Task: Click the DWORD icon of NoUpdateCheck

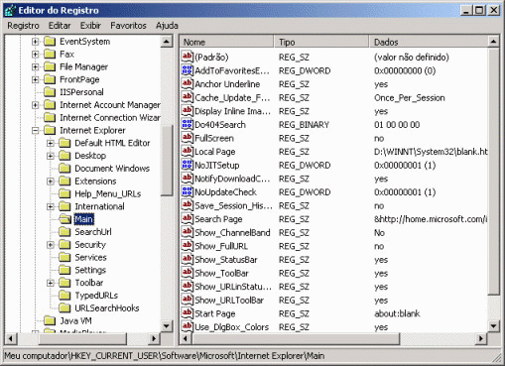Action: [188, 191]
